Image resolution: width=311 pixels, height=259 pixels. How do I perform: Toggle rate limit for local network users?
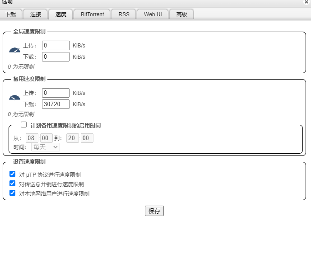point(13,193)
